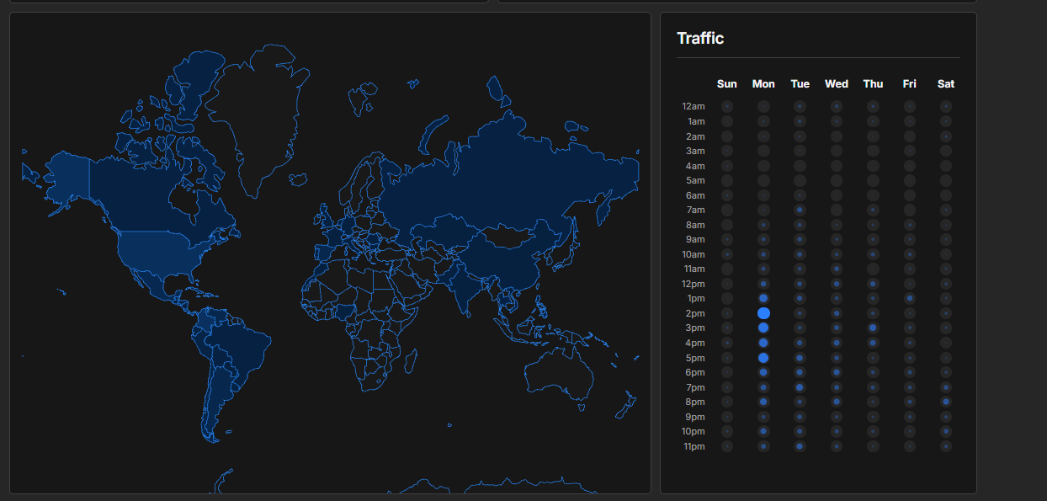Select the Thursday 3pm traffic dot
1047x501 pixels.
873,328
